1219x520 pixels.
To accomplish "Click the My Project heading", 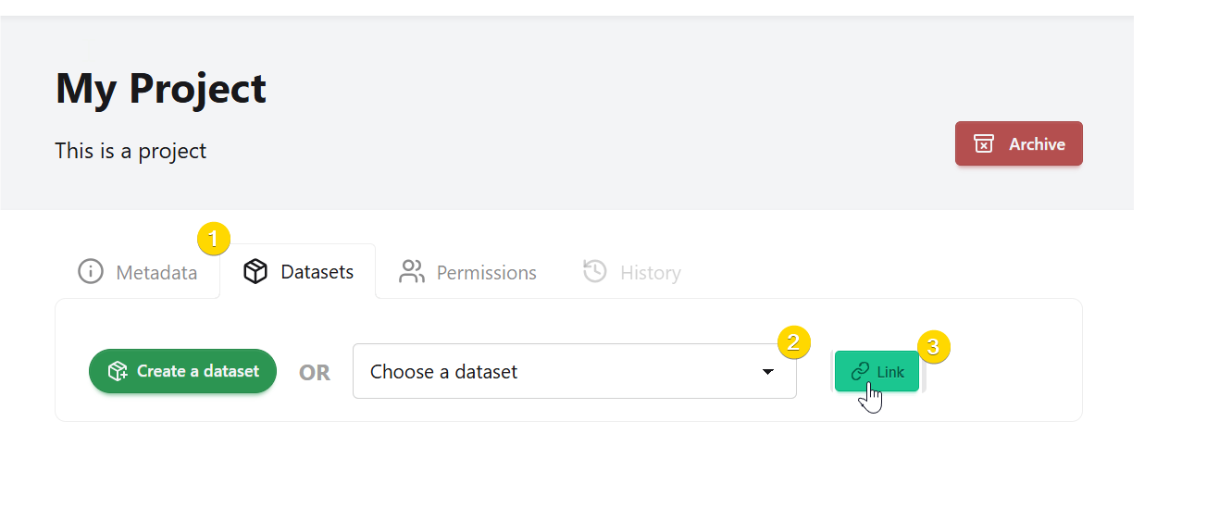I will pos(161,88).
